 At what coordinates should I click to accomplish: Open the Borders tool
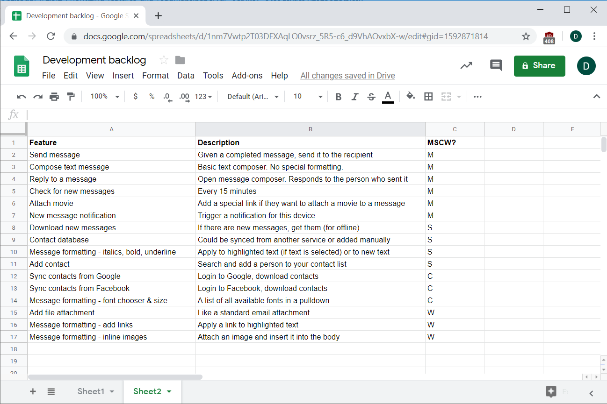[428, 97]
